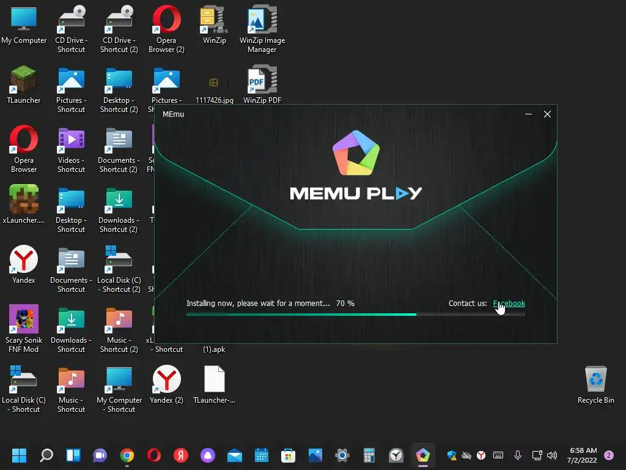Screen dimensions: 626x470
Task: Open Settings gear in taskbar
Action: (342, 455)
